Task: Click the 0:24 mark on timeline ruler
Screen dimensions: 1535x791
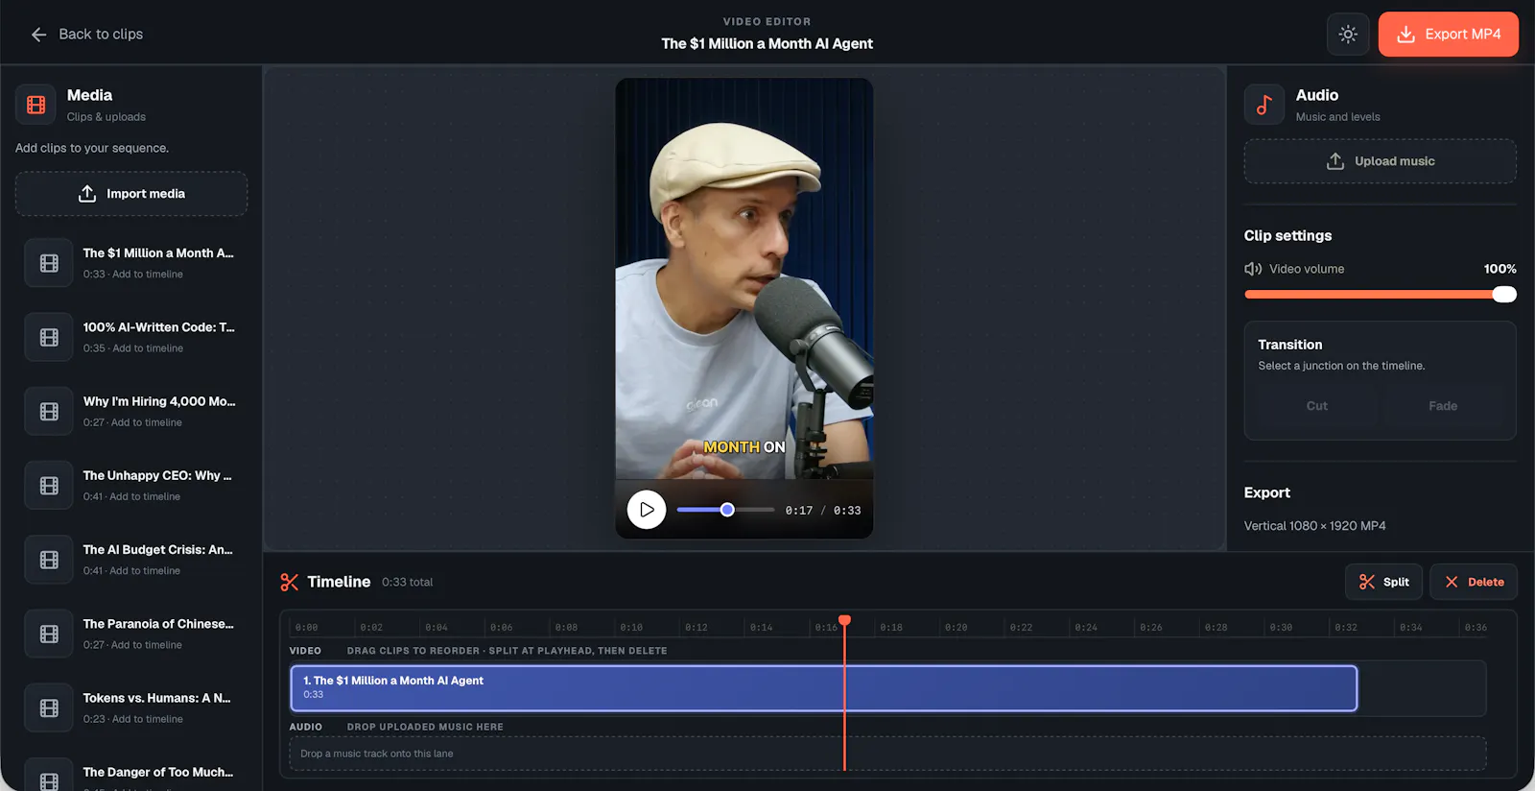Action: coord(1086,628)
